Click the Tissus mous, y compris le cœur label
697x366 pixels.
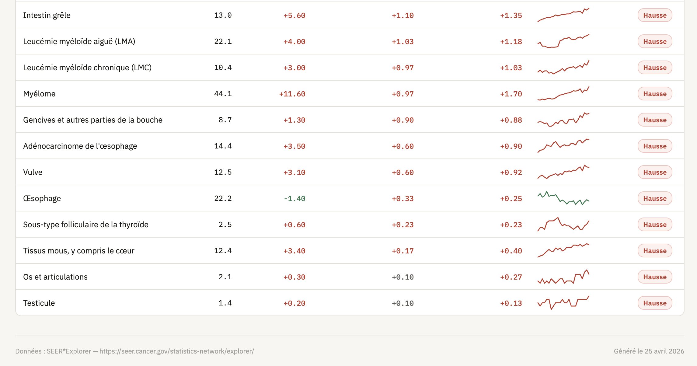coord(79,251)
